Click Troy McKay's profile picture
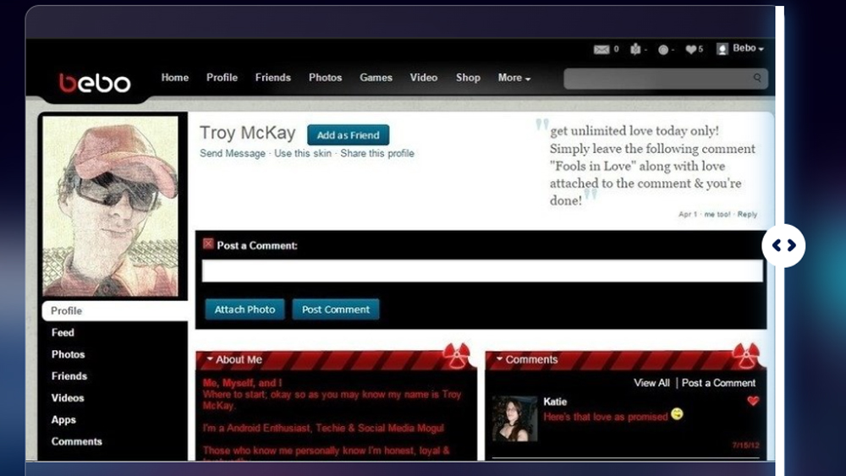 click(111, 206)
